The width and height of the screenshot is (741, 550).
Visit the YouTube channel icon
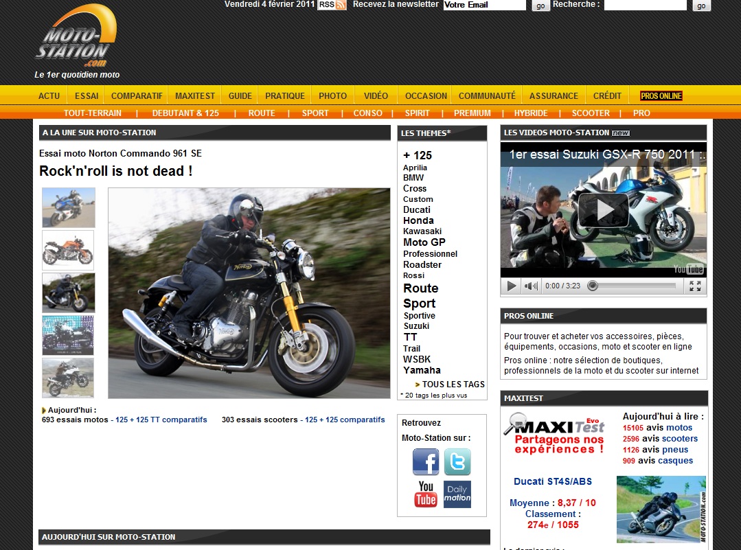coord(426,494)
